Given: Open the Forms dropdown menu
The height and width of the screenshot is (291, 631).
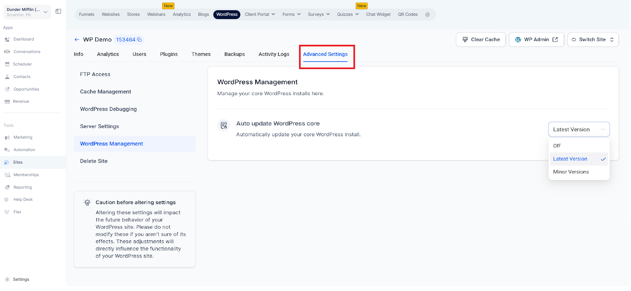Looking at the screenshot, I should point(291,14).
